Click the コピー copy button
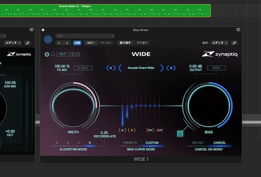 (90, 43)
